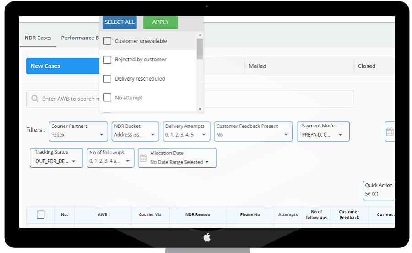Click the Customer Feedback column header
412x253 pixels.
tap(349, 214)
